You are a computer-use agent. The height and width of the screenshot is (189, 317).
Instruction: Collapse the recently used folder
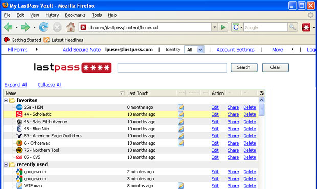tap(6, 164)
